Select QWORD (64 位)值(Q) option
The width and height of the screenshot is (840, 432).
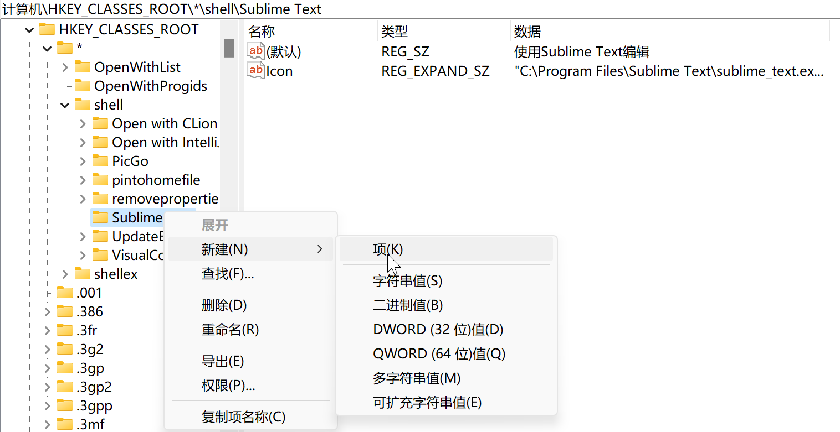pos(446,354)
